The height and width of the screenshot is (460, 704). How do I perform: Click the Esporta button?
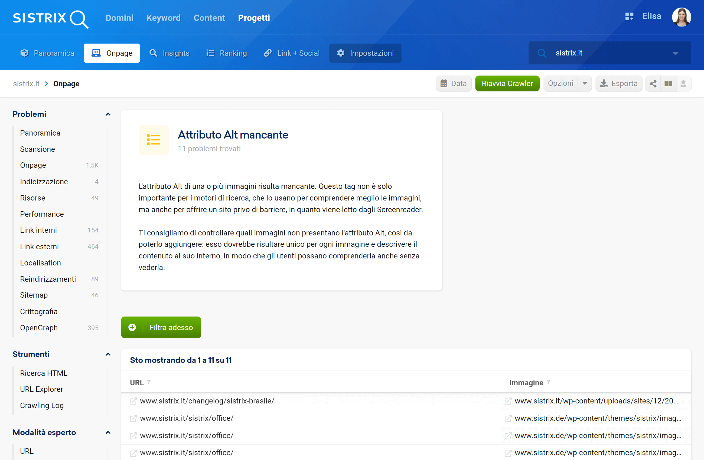coord(618,84)
